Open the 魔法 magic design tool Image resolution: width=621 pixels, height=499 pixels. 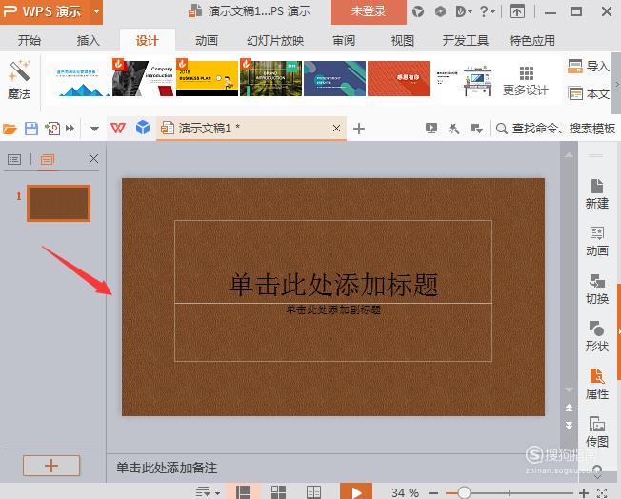tap(19, 79)
